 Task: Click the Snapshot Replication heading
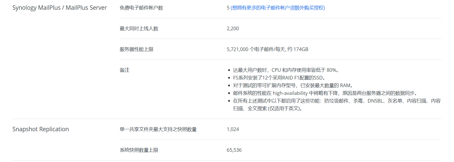pyautogui.click(x=40, y=129)
